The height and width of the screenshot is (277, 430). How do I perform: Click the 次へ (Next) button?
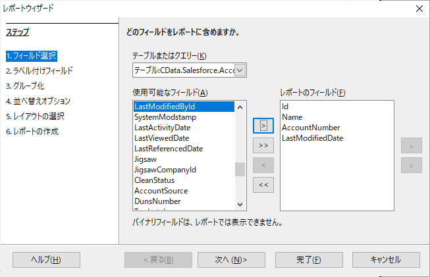[x=230, y=259]
